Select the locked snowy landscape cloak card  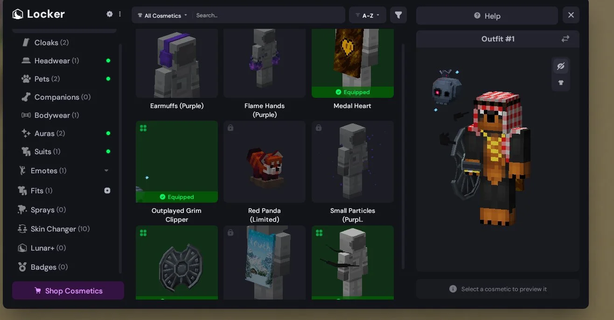pyautogui.click(x=265, y=262)
